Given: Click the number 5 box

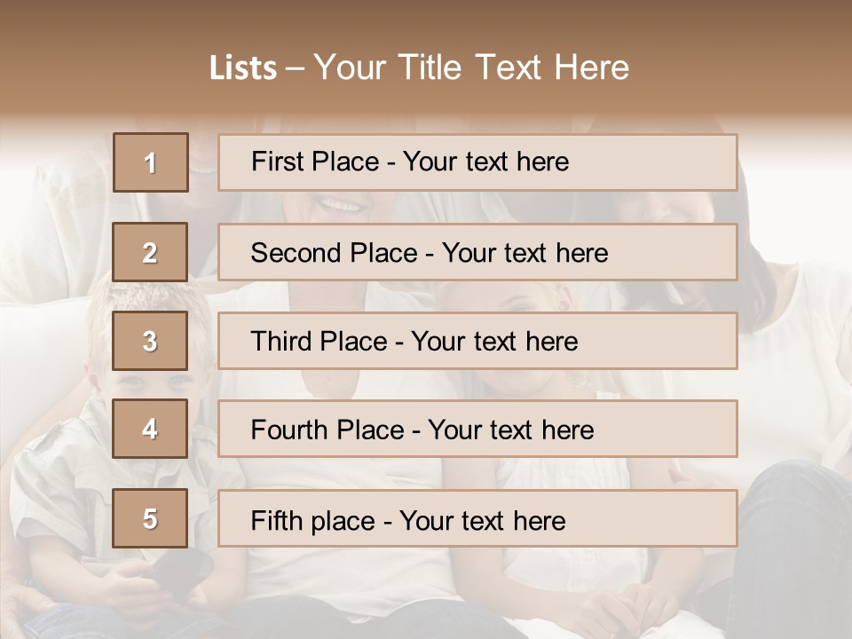Looking at the screenshot, I should [x=150, y=518].
